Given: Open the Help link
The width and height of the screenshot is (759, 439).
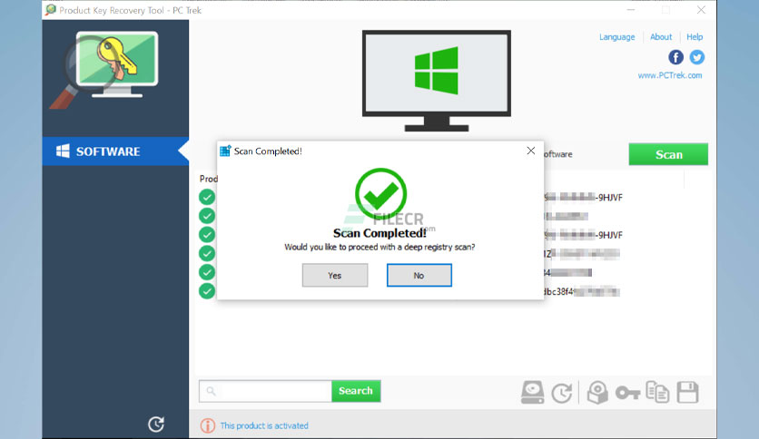Looking at the screenshot, I should point(695,37).
